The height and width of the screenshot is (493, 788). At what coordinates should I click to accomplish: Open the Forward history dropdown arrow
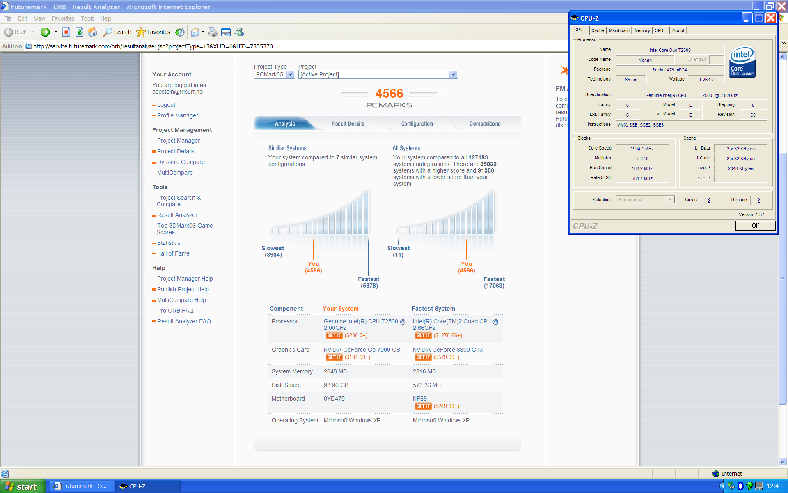coord(55,32)
